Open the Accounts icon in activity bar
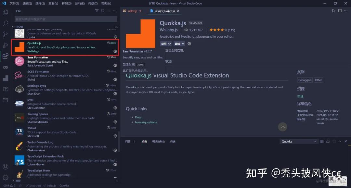 point(6,167)
